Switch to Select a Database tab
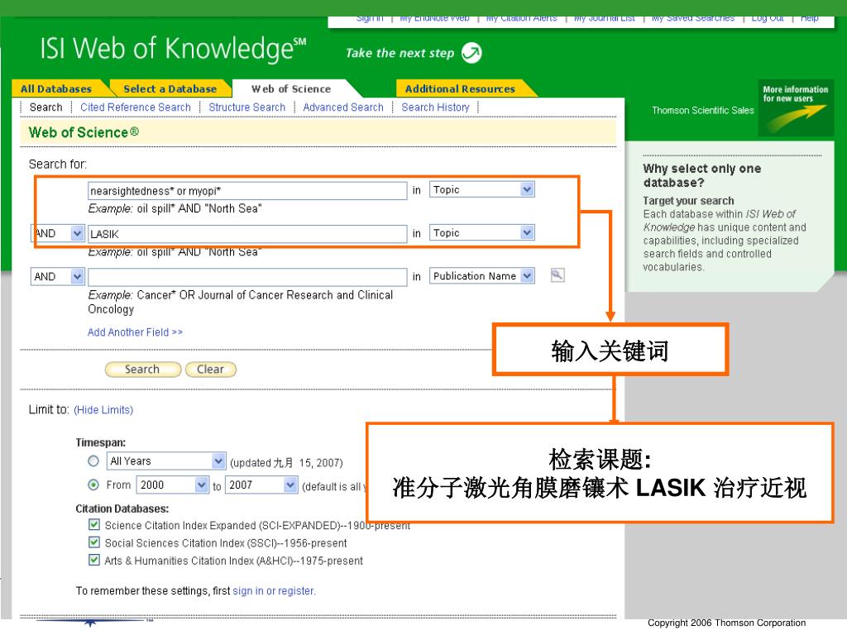This screenshot has width=847, height=635. coord(170,88)
